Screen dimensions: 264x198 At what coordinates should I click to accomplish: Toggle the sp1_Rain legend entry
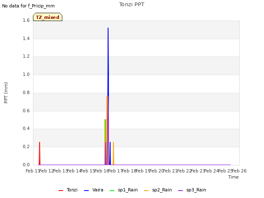(x=124, y=190)
